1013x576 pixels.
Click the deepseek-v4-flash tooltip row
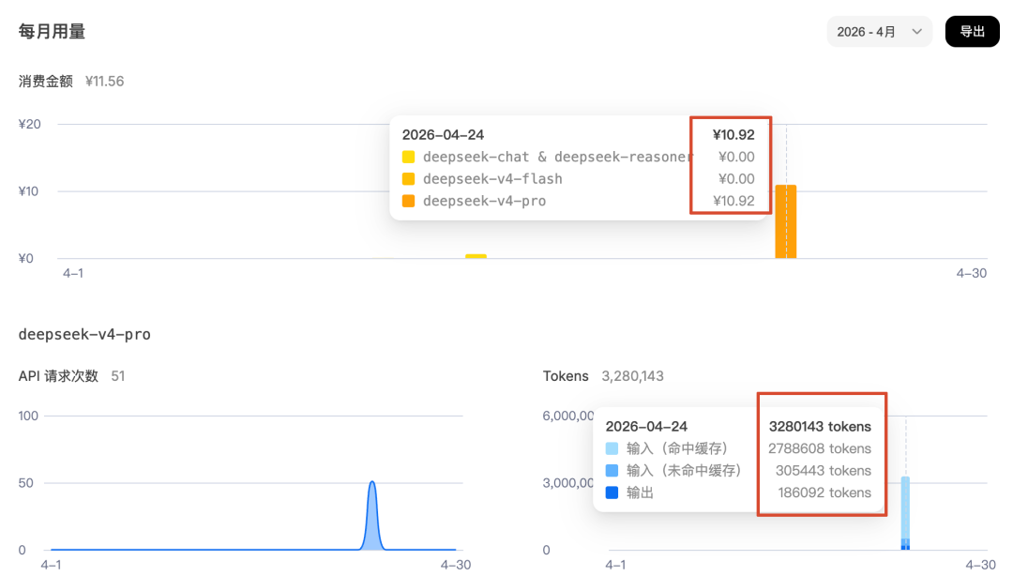click(x=492, y=179)
